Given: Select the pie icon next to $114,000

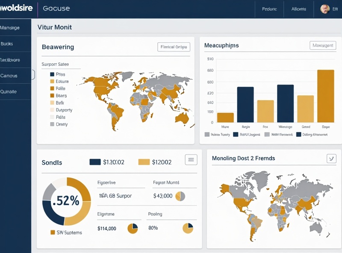Looking at the screenshot, I should (x=133, y=228).
